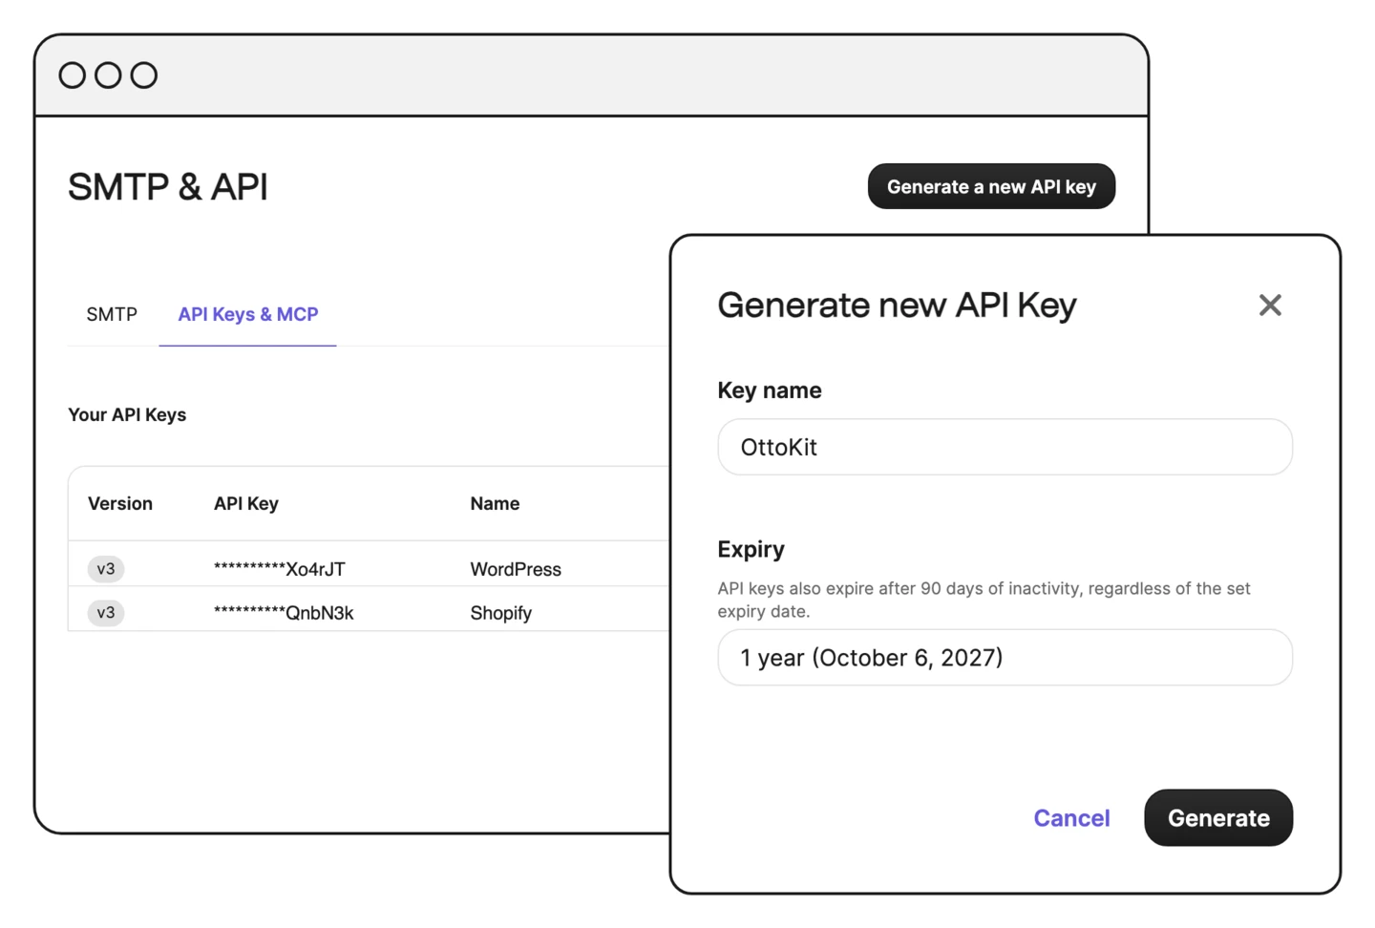Open the Expiry dropdown showing 1 year
Screen dimensions: 1375x928
point(1005,658)
